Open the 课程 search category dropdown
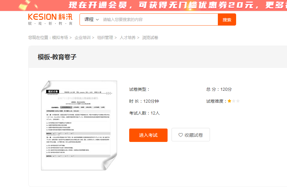 [x=88, y=19]
